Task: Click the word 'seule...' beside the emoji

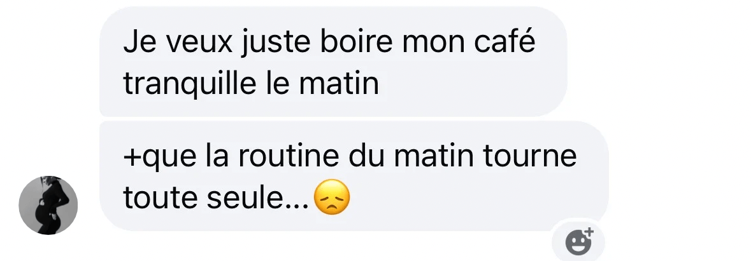Action: coord(259,197)
